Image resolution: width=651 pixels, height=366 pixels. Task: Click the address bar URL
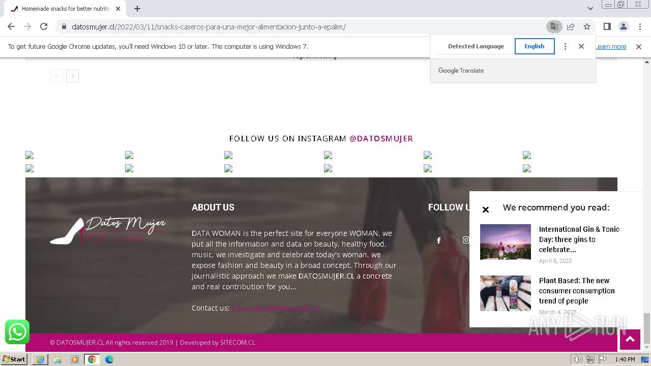pyautogui.click(x=209, y=26)
